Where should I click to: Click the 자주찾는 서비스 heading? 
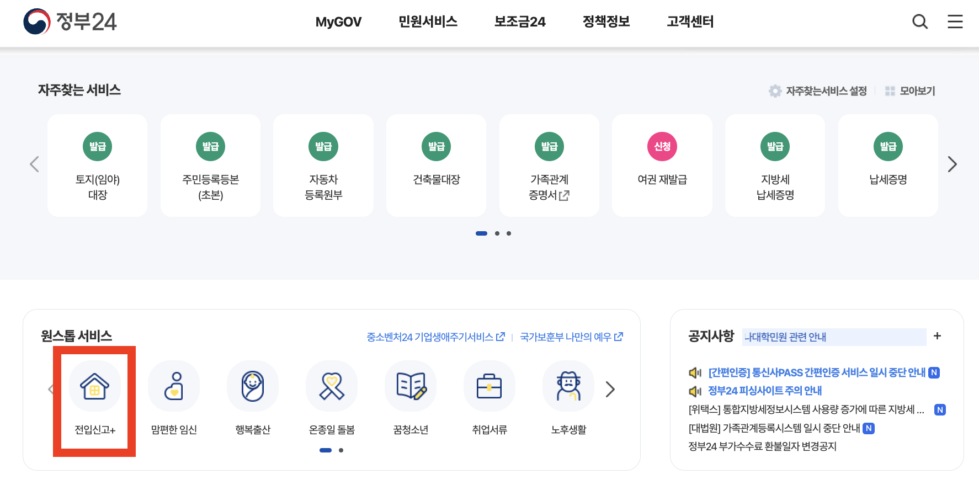79,90
